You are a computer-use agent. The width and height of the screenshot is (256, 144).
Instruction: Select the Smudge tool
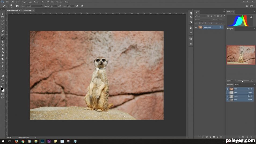[2, 56]
